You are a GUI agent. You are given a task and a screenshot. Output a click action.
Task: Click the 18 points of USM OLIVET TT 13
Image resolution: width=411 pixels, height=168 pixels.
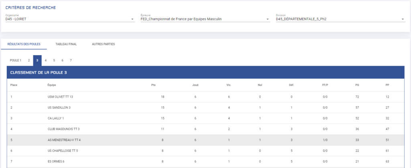pos(163,97)
